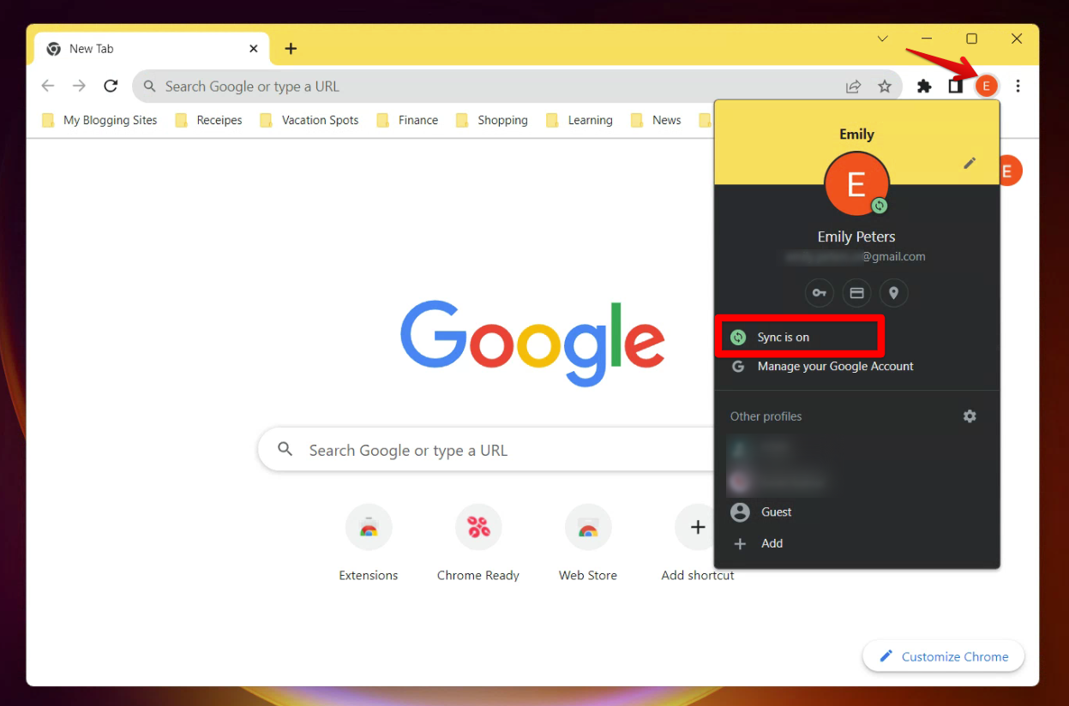Close the New Tab tab
1069x706 pixels.
pyautogui.click(x=254, y=49)
